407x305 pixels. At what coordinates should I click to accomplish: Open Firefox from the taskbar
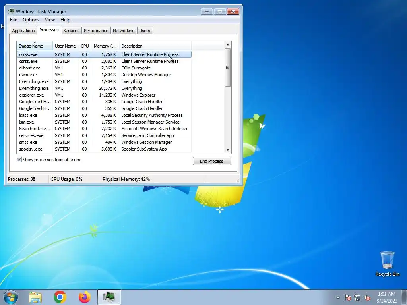point(85,297)
